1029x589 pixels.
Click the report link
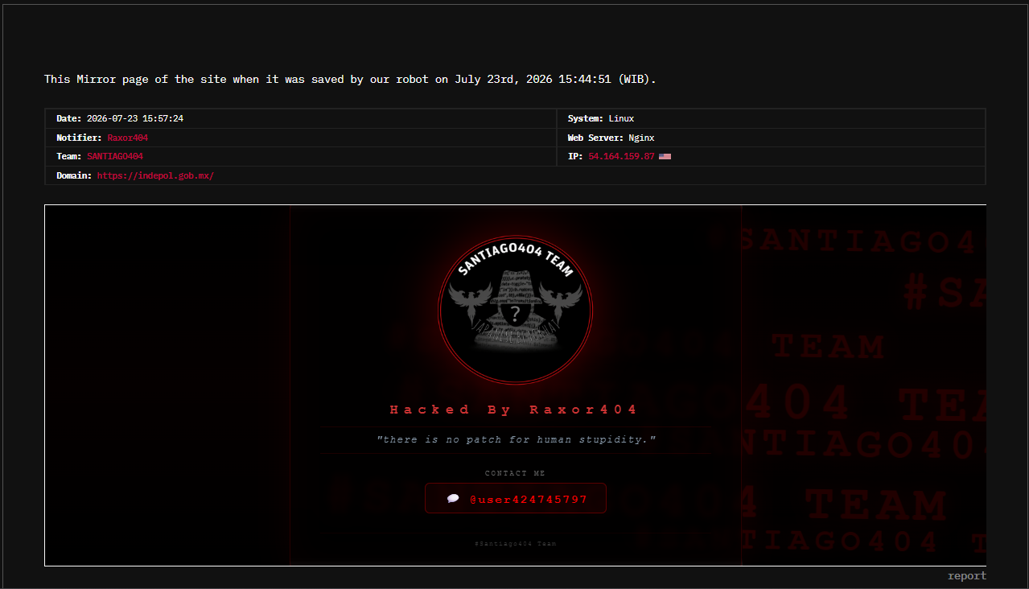(x=967, y=575)
